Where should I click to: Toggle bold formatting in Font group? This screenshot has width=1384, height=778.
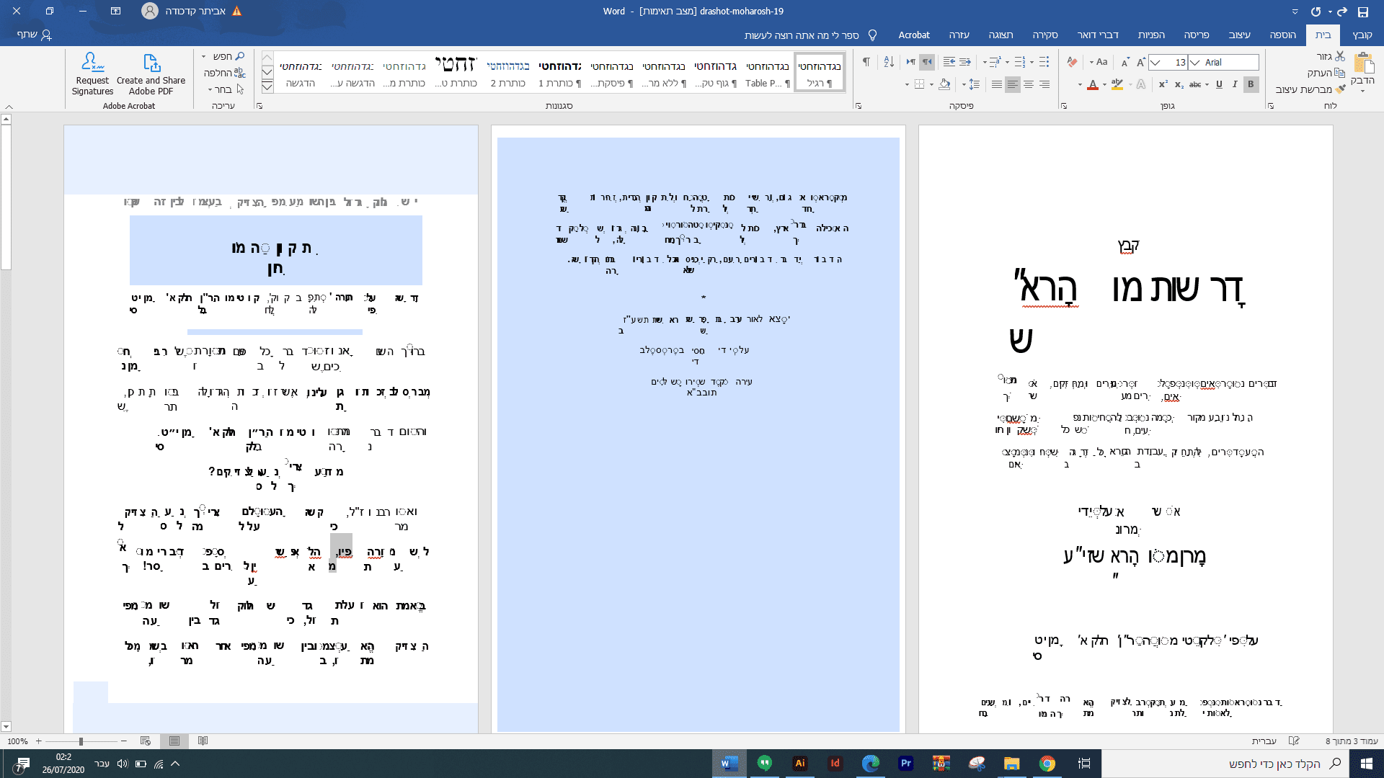(x=1251, y=84)
